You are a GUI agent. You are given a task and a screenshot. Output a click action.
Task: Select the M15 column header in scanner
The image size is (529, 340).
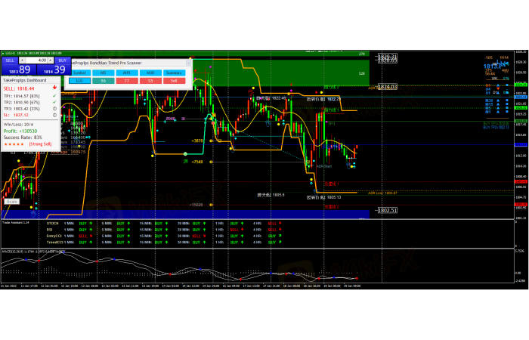tap(127, 73)
